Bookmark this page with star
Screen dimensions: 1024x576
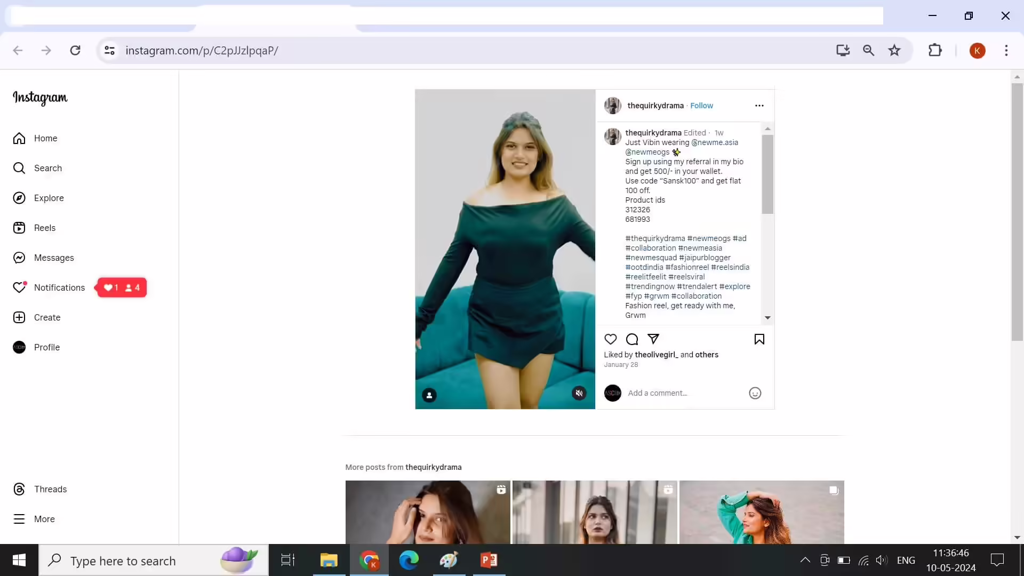coord(894,50)
